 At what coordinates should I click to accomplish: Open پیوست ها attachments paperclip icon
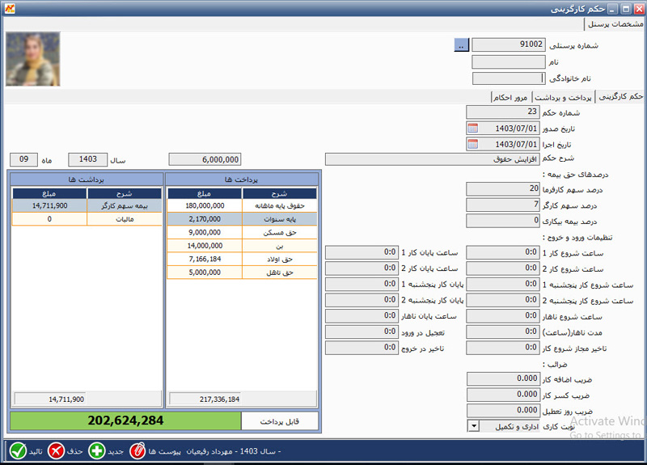point(137,451)
